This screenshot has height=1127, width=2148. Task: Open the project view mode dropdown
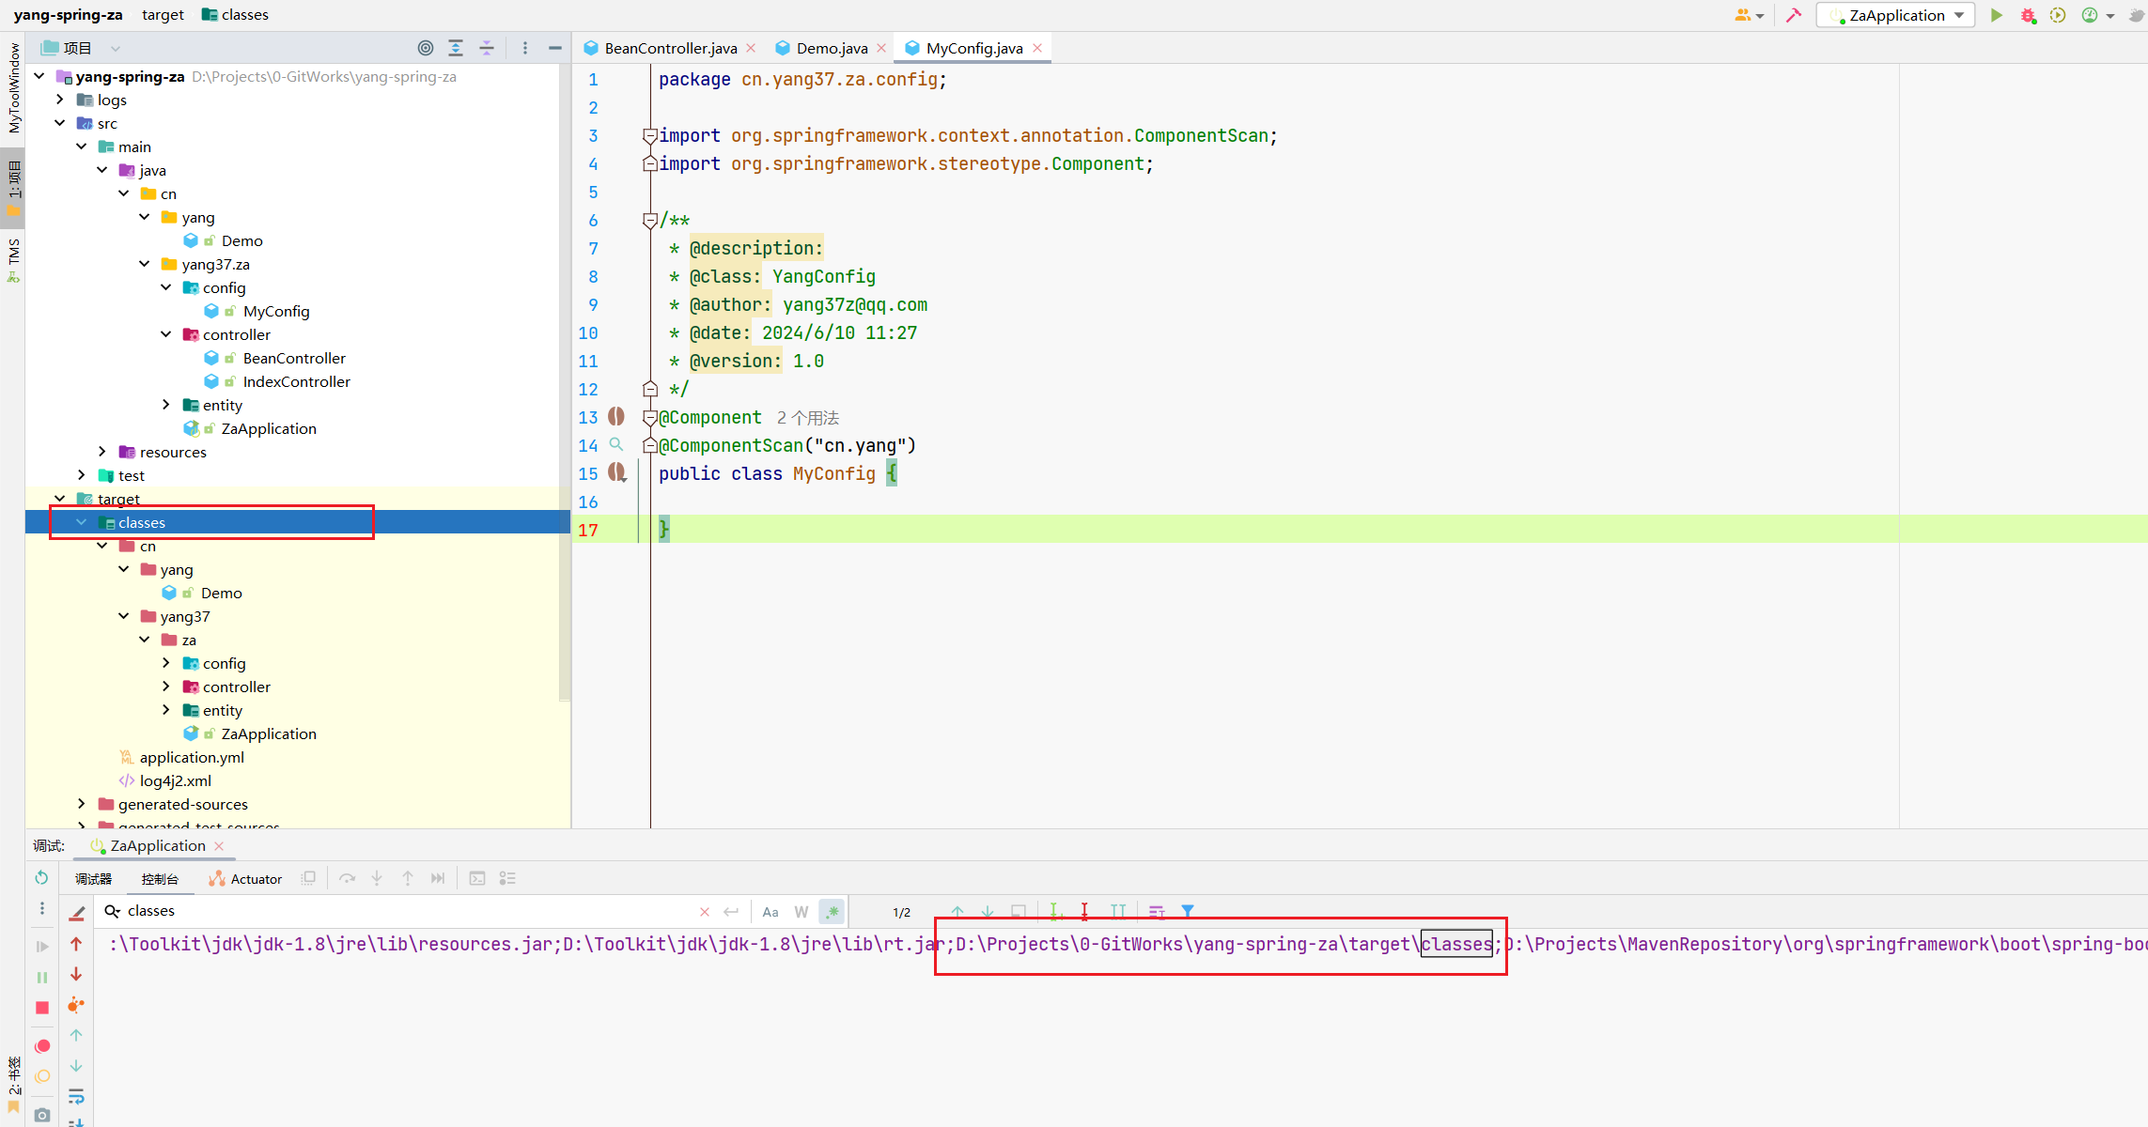pos(116,48)
